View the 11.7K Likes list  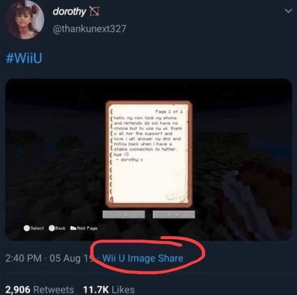coord(109,289)
